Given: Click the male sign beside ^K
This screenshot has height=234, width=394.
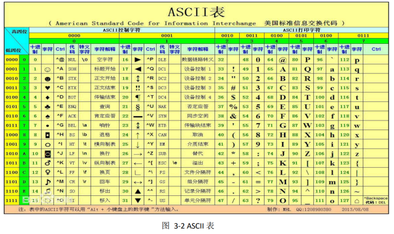Looking at the screenshot, I should click(47, 163).
